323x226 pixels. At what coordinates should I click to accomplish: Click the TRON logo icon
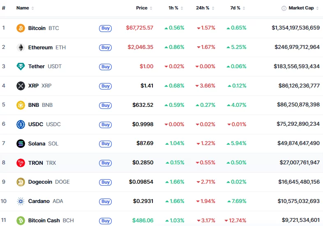(x=21, y=163)
